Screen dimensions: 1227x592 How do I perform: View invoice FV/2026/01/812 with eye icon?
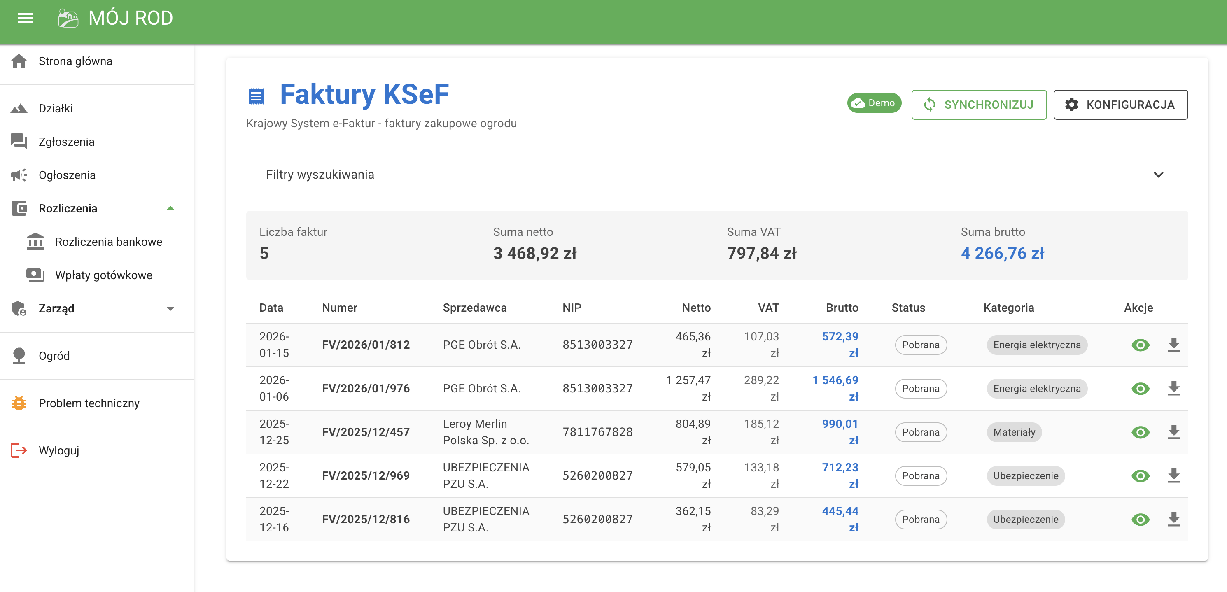1140,344
